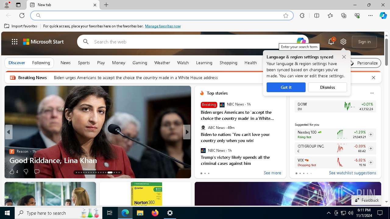Open Good Riddance, Lina Khan headline
390x219 pixels.
[x=53, y=160]
